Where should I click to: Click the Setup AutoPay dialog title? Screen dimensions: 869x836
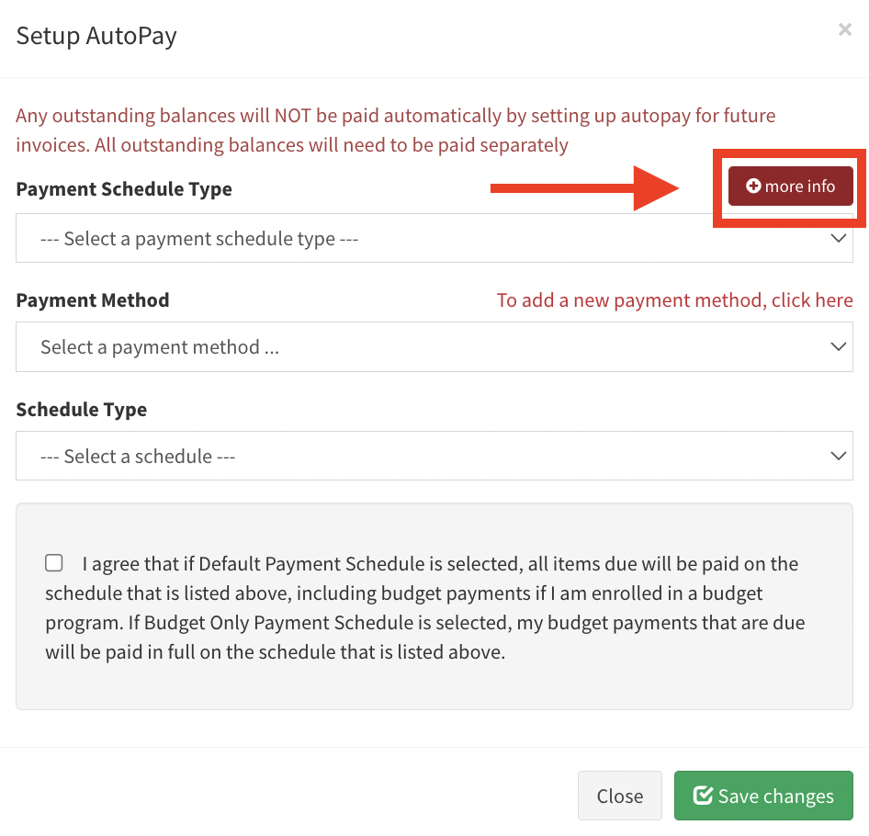point(96,36)
